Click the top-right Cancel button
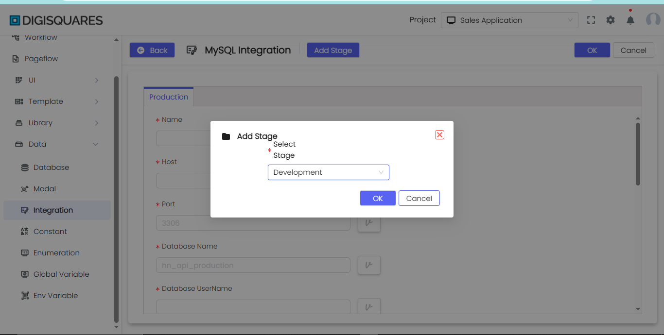The height and width of the screenshot is (335, 664). tap(633, 50)
